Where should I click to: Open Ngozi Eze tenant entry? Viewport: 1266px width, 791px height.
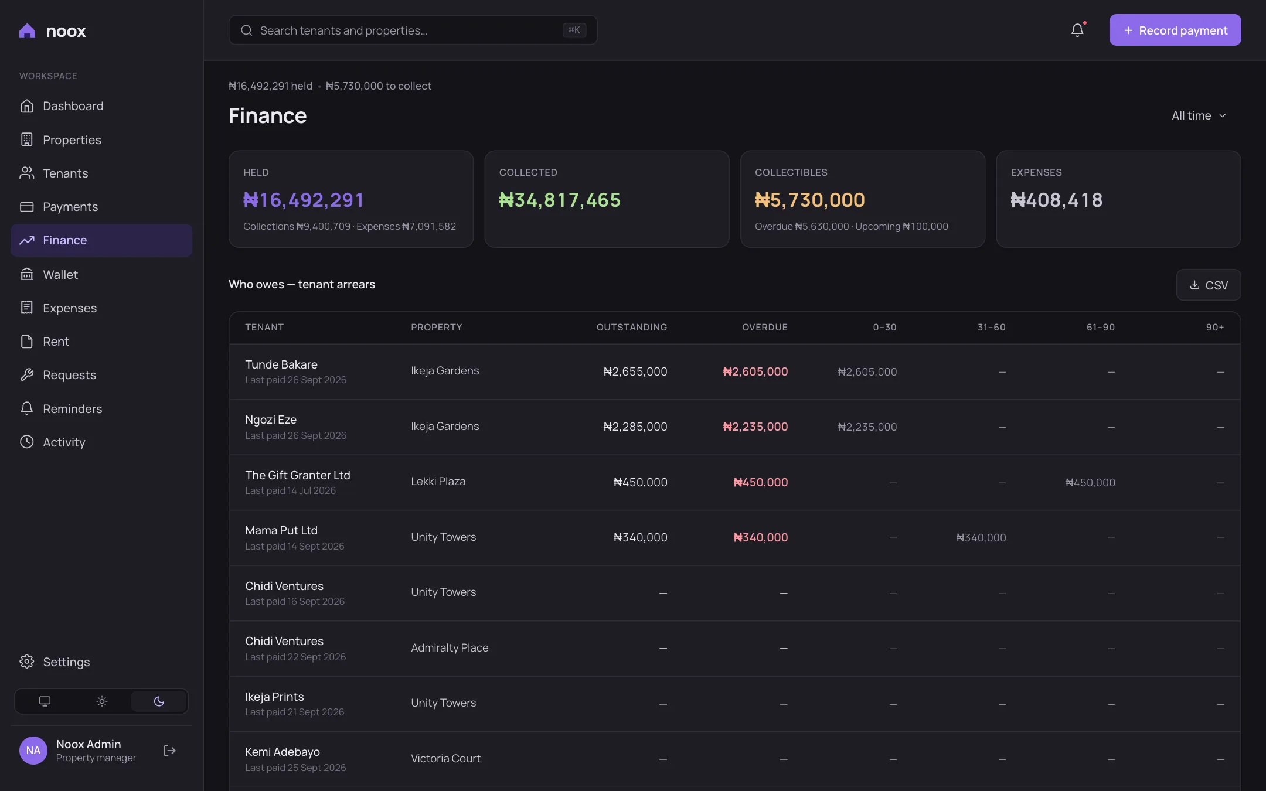(734, 427)
